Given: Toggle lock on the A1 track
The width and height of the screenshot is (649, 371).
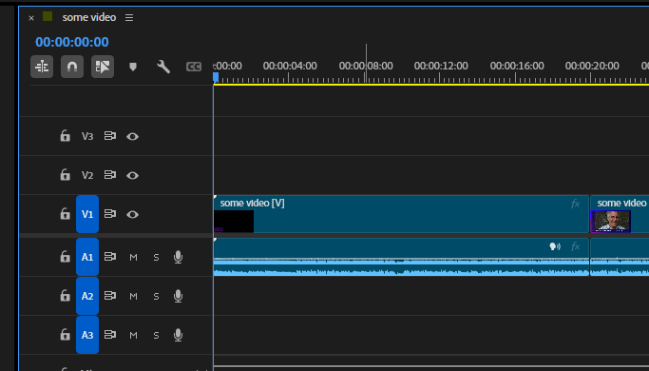Looking at the screenshot, I should 65,257.
